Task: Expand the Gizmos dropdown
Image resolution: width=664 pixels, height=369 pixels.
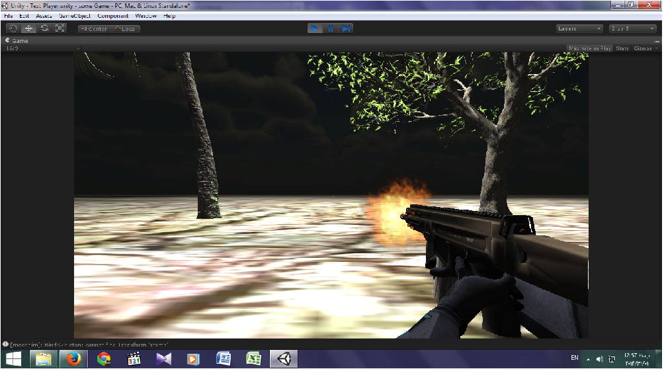Action: click(x=645, y=48)
